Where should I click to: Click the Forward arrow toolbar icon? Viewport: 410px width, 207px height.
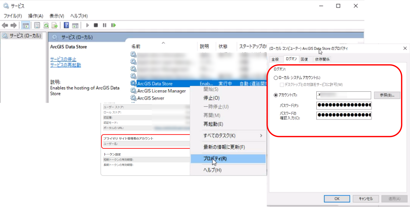coord(14,25)
